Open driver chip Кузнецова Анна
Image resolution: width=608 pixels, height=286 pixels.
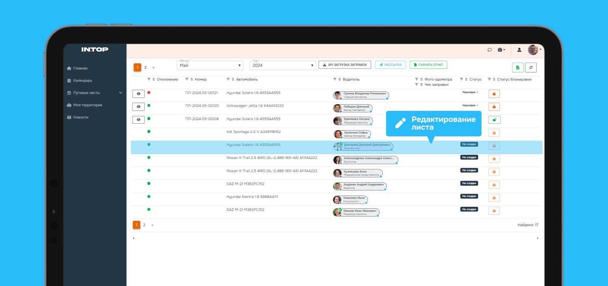tap(358, 173)
